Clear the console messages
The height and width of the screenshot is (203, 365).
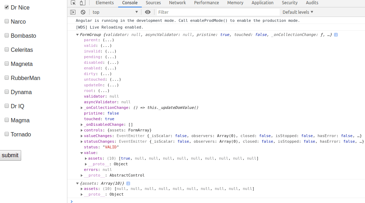83,12
